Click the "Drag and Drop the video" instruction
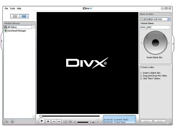 click(x=154, y=76)
